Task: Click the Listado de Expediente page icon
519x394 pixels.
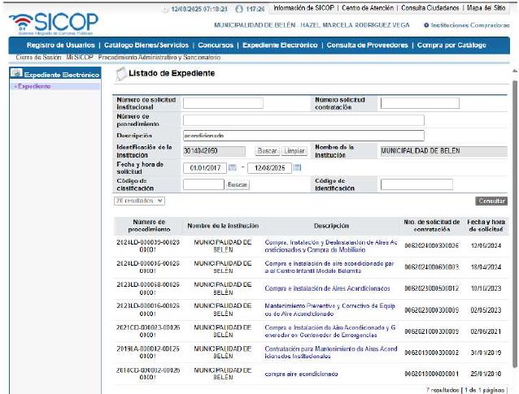Action: [121, 74]
